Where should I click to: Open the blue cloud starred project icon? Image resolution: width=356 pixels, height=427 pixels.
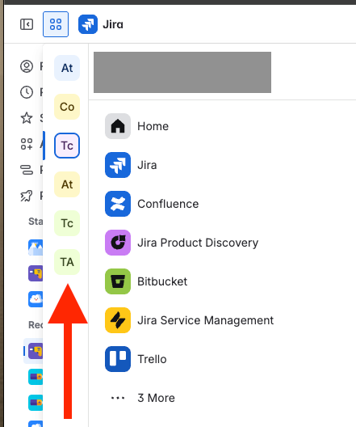(x=36, y=299)
